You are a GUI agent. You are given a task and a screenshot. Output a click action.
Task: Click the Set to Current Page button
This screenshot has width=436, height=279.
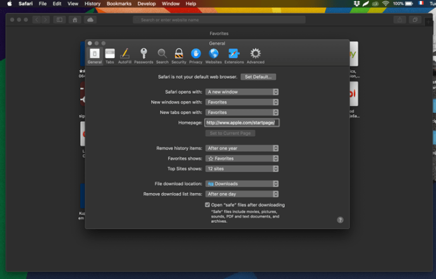point(230,133)
